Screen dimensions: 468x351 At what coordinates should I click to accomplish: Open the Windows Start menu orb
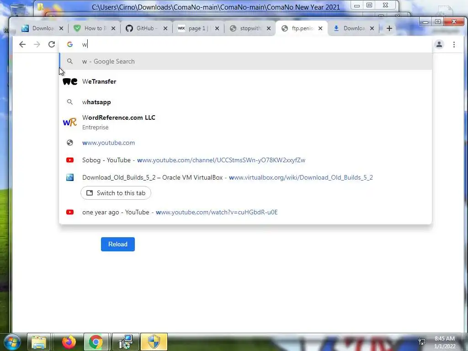point(12,342)
